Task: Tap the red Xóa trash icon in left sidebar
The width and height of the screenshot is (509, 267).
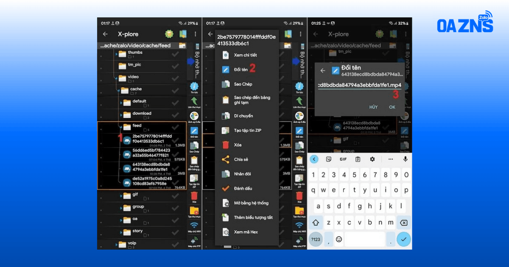Action: pos(194,195)
